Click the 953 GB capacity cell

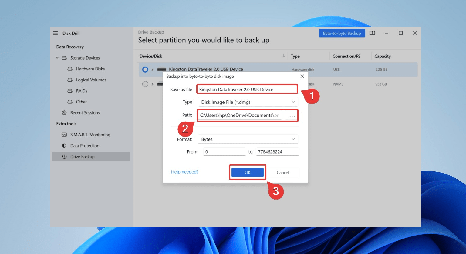pos(381,84)
